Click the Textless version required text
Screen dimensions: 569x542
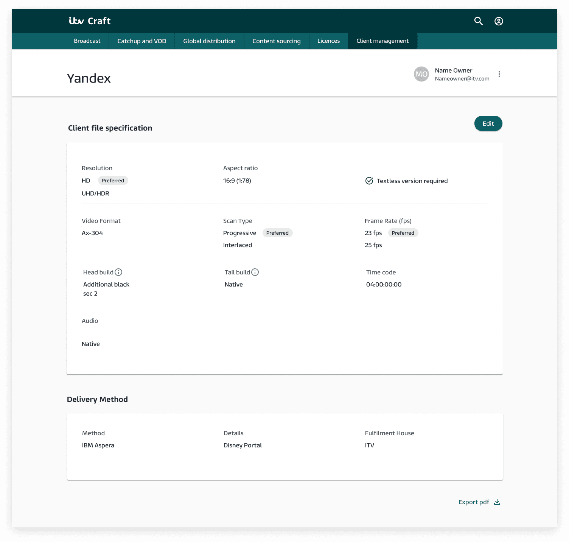412,181
